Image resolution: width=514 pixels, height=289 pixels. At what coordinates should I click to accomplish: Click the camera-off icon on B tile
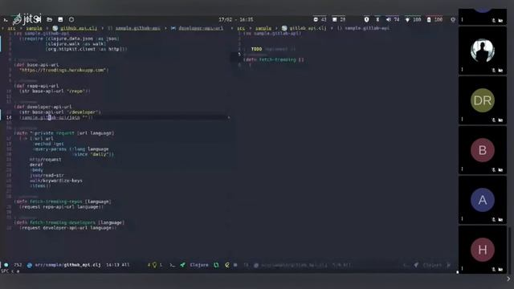(500, 169)
